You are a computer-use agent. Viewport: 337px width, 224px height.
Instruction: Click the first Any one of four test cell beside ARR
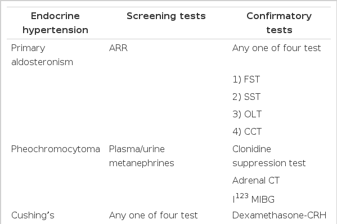tap(276, 48)
